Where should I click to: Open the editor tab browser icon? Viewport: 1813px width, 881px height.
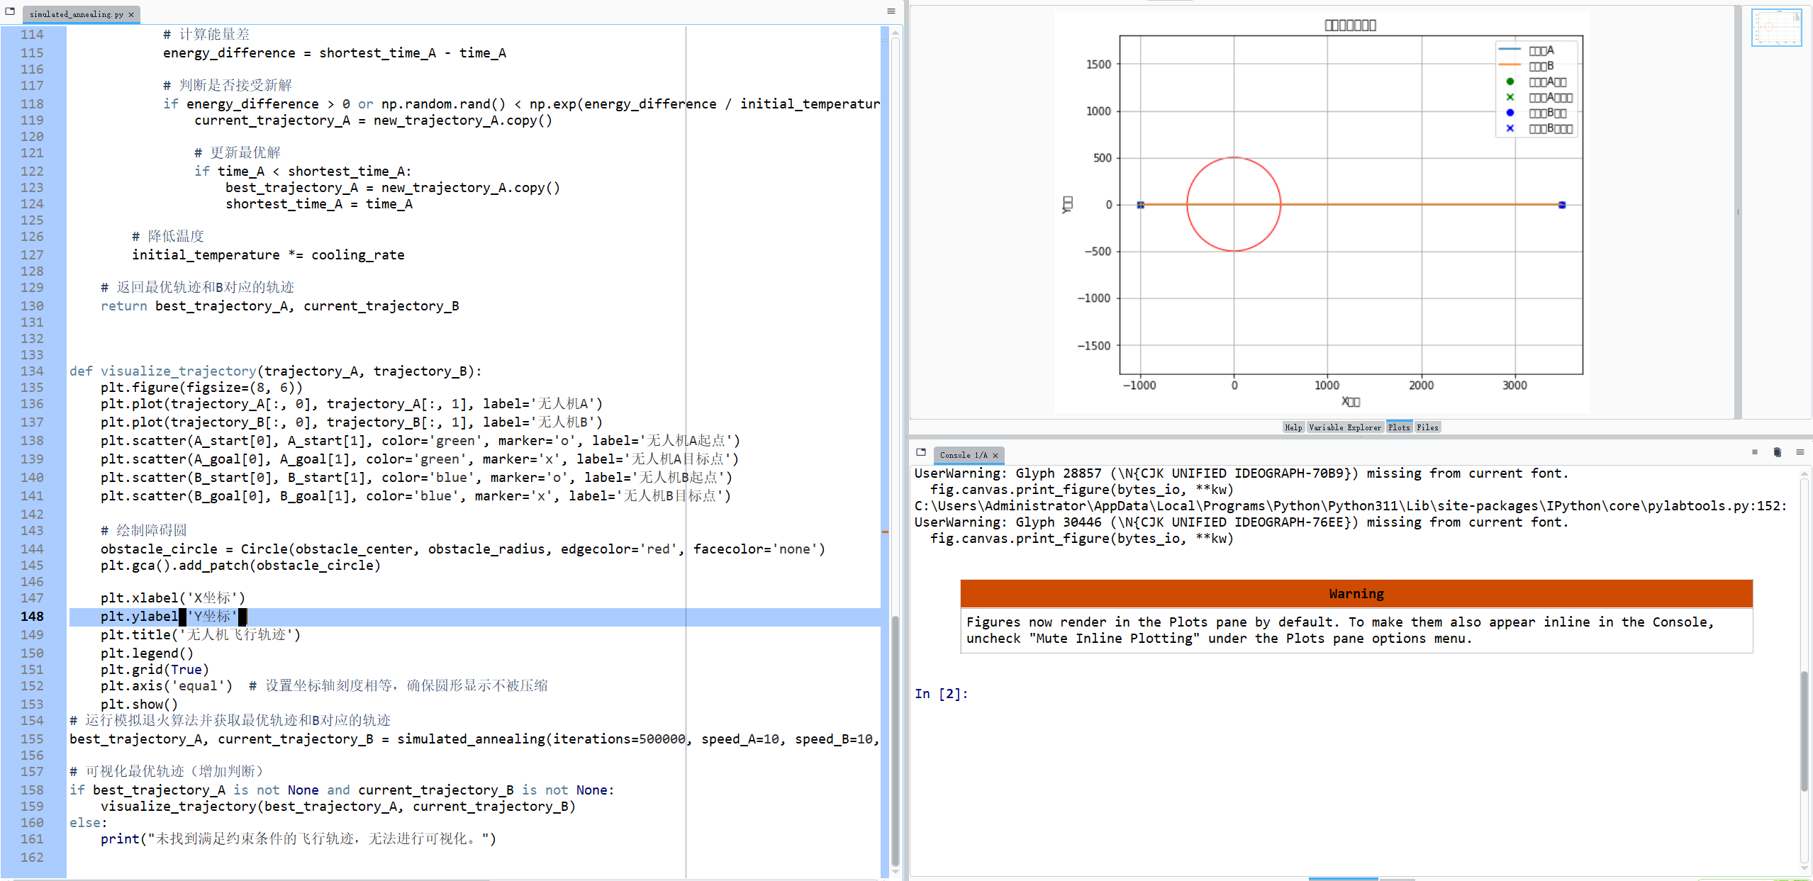click(x=10, y=12)
